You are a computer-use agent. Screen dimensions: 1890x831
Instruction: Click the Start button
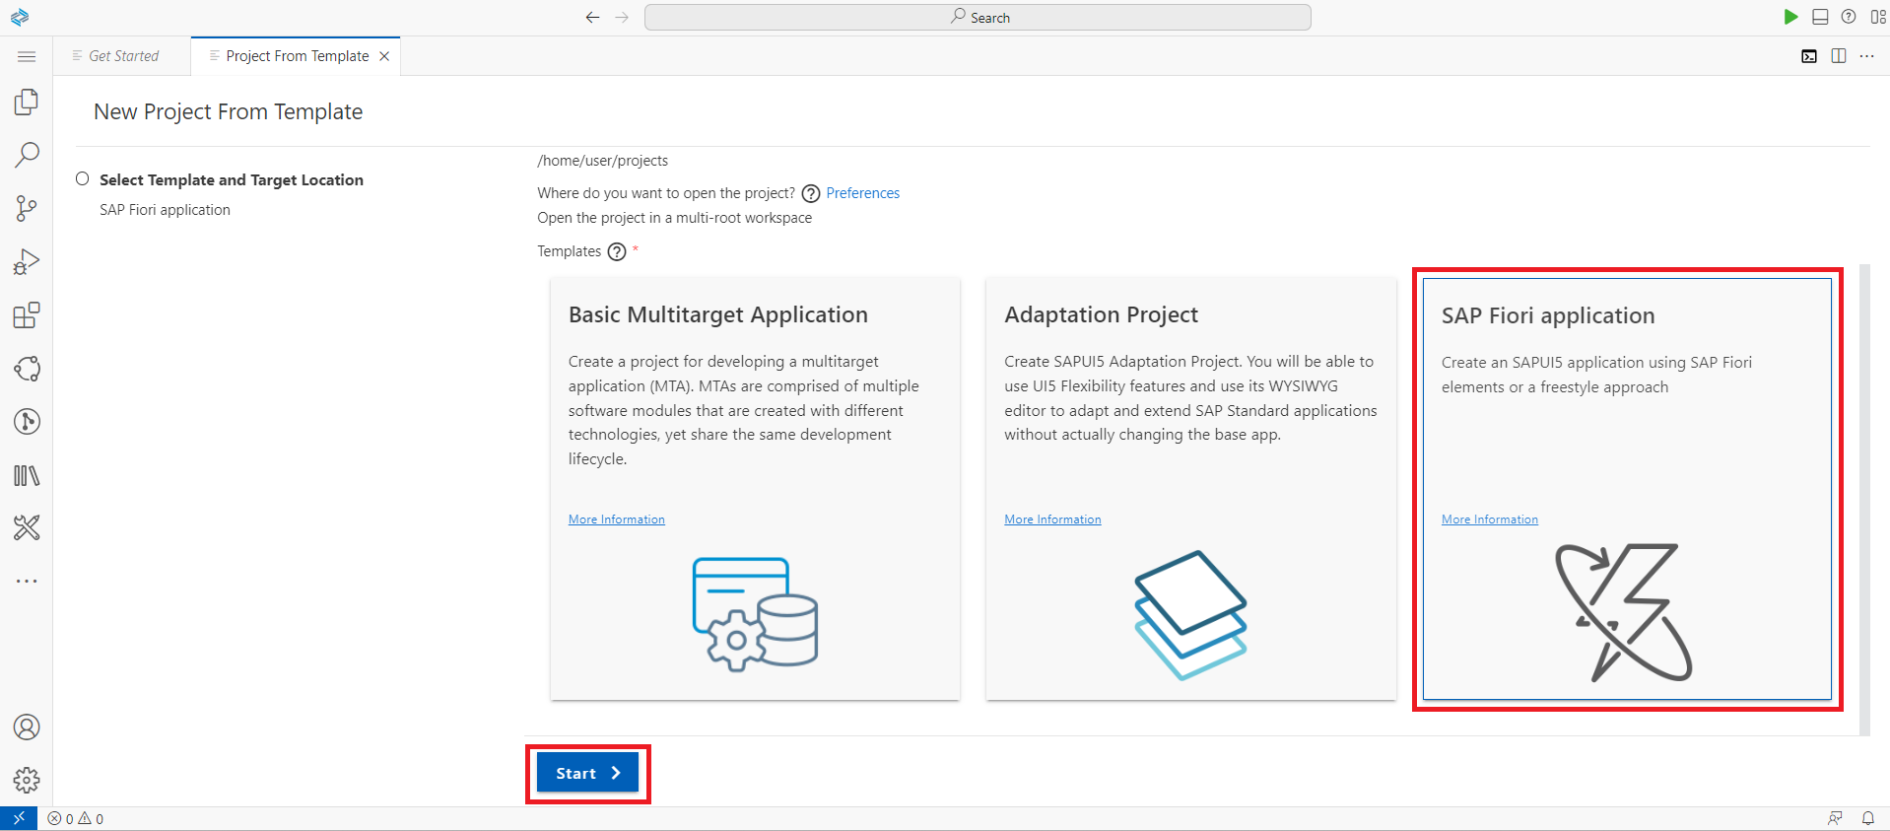coord(587,774)
